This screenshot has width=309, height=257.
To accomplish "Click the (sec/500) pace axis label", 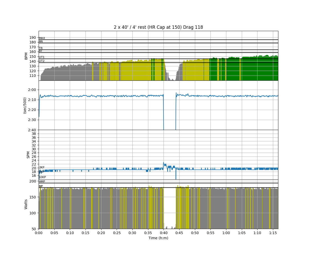I will click(25, 105).
